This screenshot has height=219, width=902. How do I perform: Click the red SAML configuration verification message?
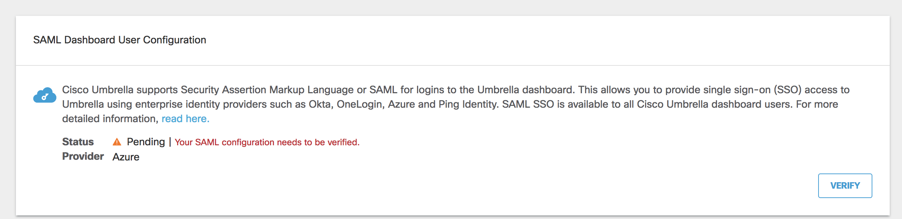point(267,142)
